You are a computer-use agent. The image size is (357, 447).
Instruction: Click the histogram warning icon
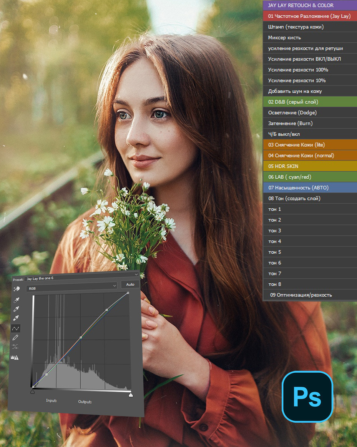tap(17, 357)
